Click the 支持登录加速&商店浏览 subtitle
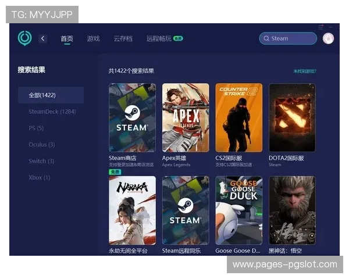The width and height of the screenshot is (349, 279). point(131,165)
